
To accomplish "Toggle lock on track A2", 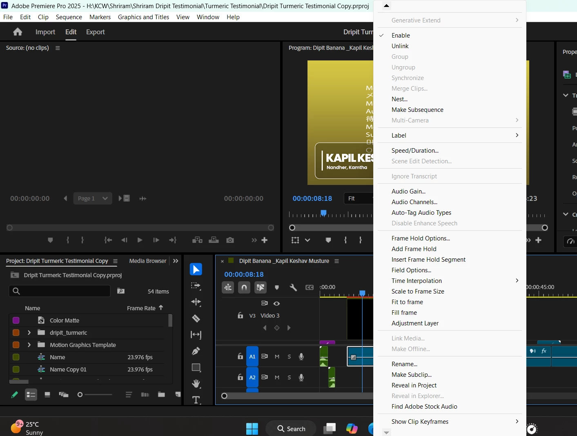I will [240, 377].
